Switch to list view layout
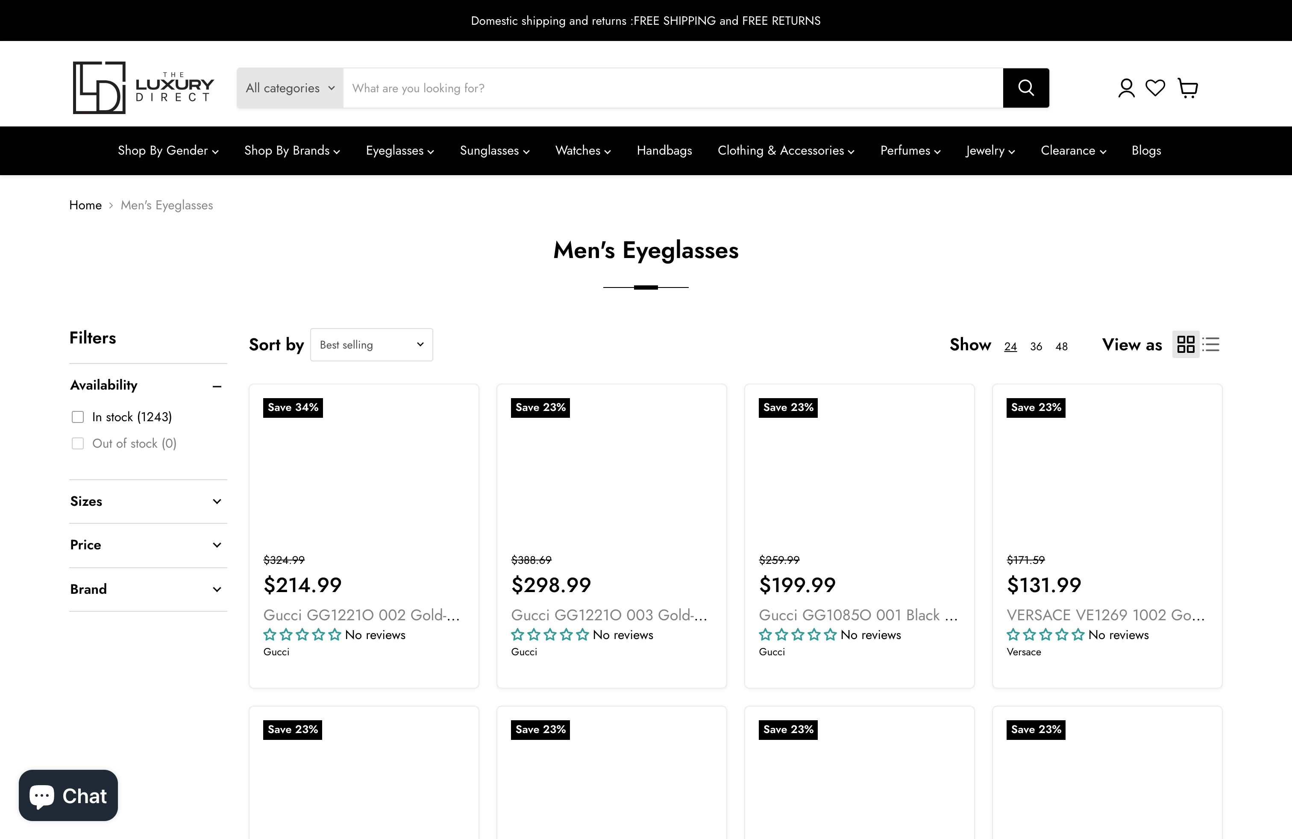Screen dimensions: 1292x839 point(1211,344)
